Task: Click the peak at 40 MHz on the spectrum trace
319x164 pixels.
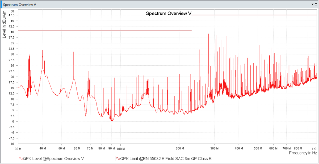Action: click(x=43, y=51)
